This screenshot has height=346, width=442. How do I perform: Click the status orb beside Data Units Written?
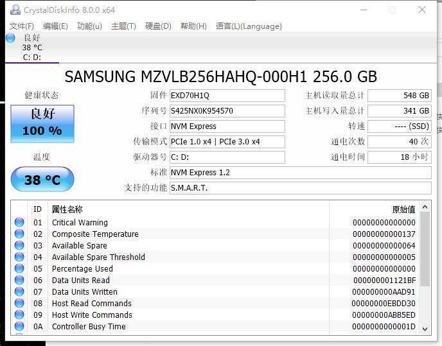point(19,292)
